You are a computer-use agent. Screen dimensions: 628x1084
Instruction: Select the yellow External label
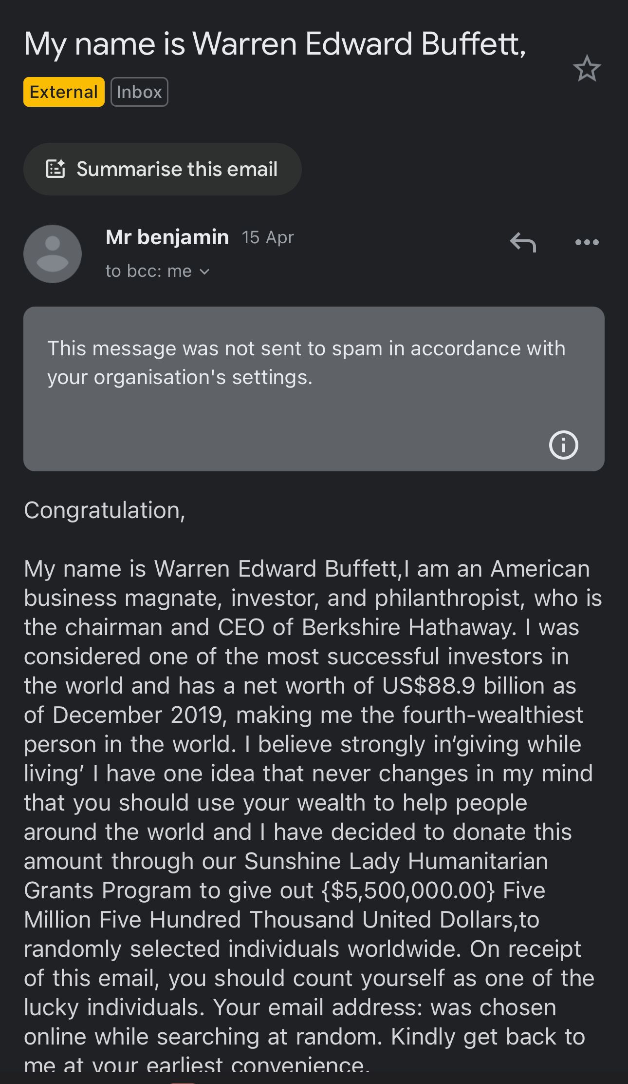coord(64,92)
